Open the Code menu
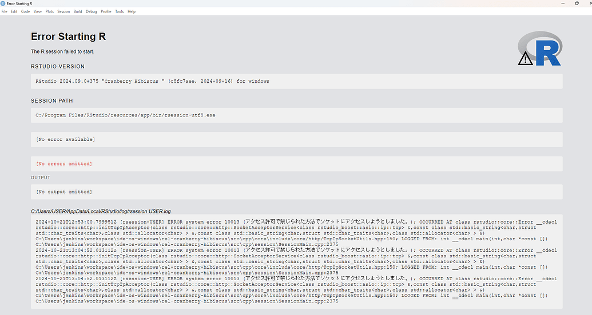Screen dimensions: 592x315 point(25,11)
